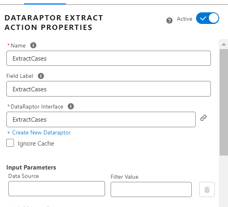Screen dimensions: 228x207
Task: Show info tooltip beside Field Label
Action: click(x=41, y=76)
